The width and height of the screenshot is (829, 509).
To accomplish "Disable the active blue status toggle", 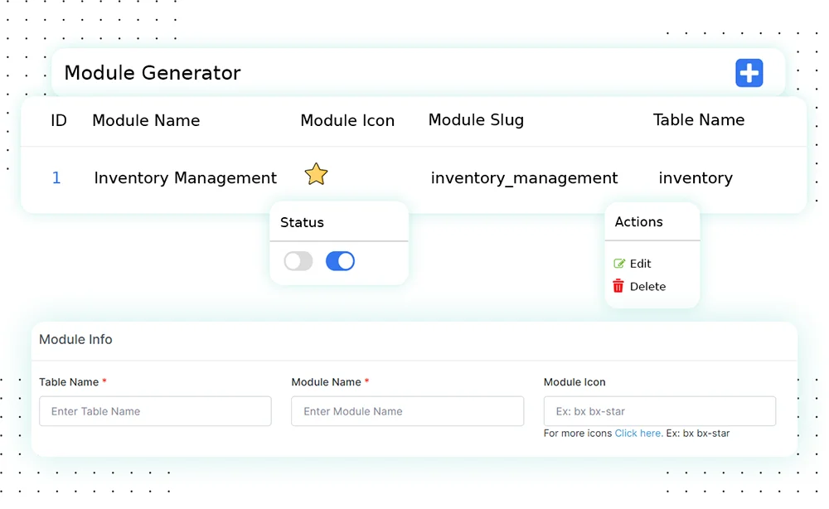I will tap(339, 260).
